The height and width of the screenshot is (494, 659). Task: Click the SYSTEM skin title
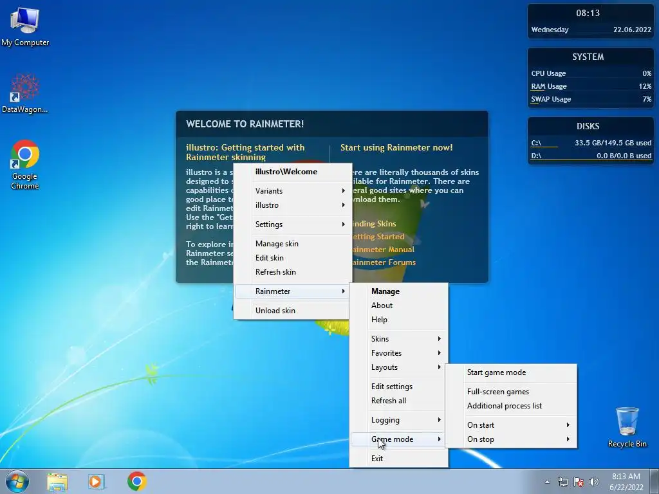tap(588, 57)
